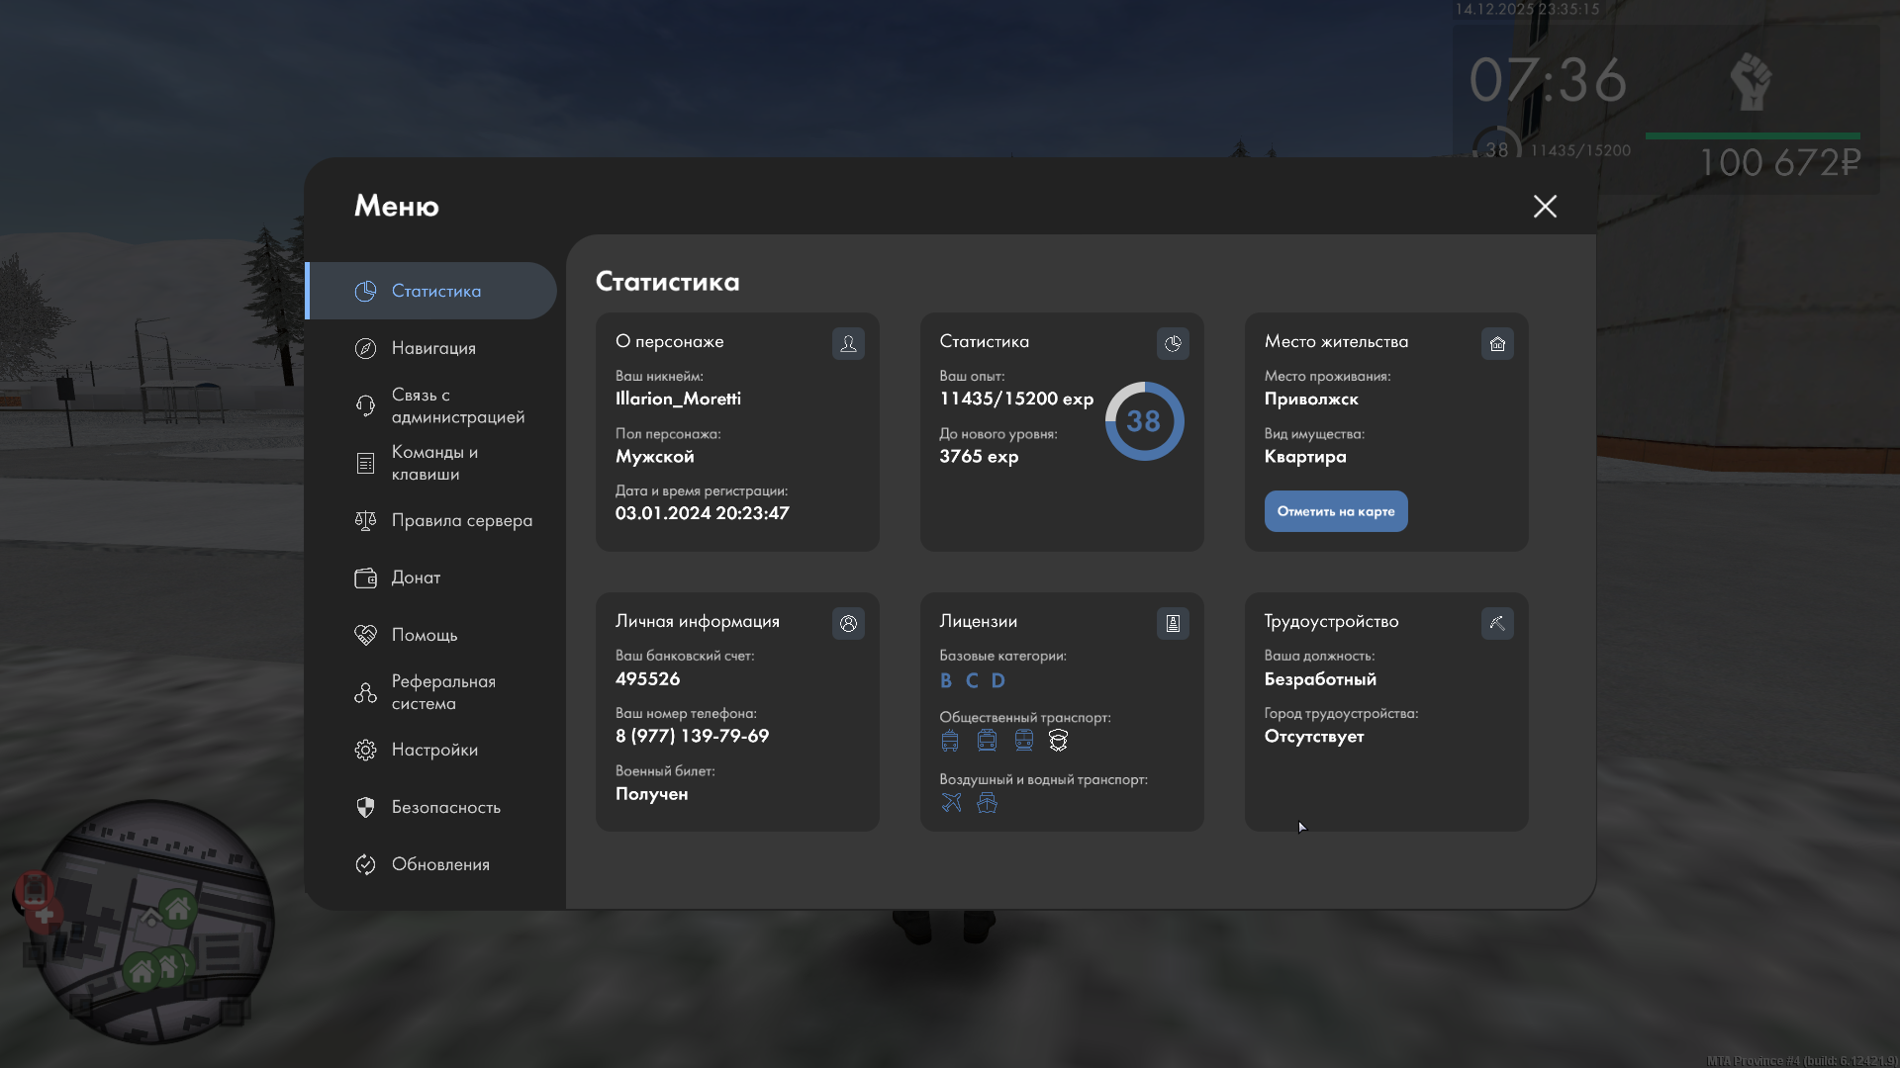
Task: Open Связь с администрацией section
Action: click(455, 405)
